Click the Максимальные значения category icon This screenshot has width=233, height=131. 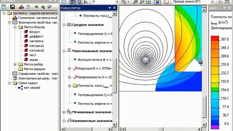(x=69, y=51)
